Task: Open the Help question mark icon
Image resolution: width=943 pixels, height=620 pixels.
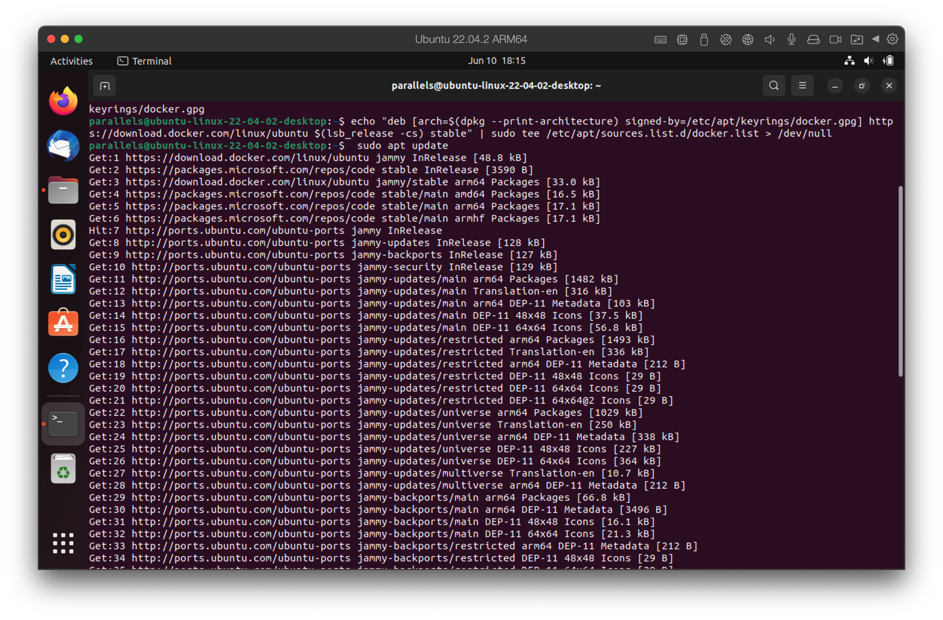Action: (x=63, y=368)
